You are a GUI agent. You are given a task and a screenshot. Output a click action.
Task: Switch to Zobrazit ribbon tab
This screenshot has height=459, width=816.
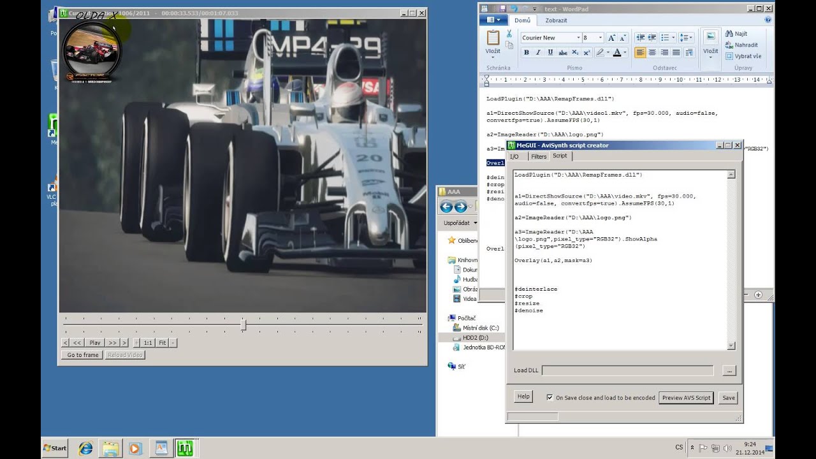pos(556,20)
